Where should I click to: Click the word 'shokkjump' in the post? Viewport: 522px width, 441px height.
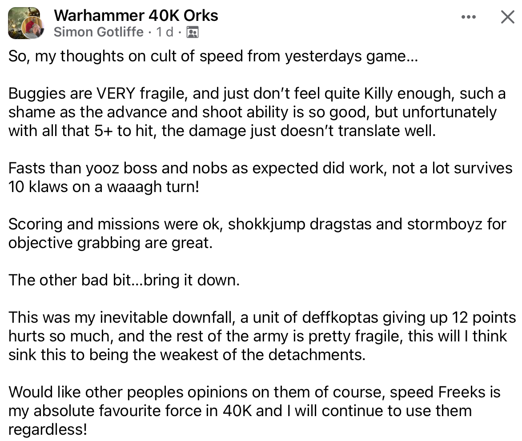point(266,225)
